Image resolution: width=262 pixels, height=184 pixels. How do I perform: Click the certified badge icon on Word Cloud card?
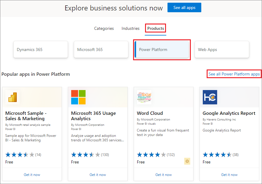[x=187, y=161]
